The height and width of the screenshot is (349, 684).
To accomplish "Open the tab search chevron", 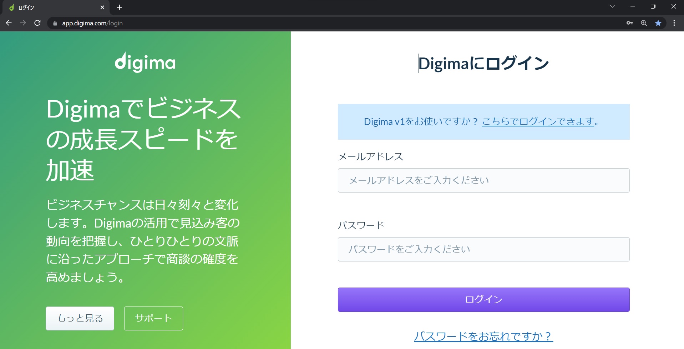I will [613, 6].
